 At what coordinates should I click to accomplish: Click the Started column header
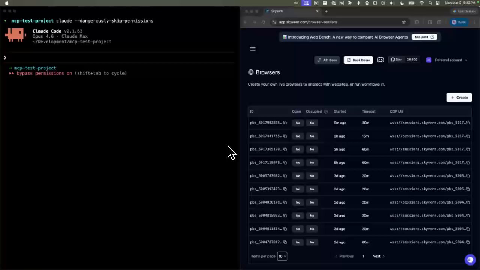(x=340, y=111)
